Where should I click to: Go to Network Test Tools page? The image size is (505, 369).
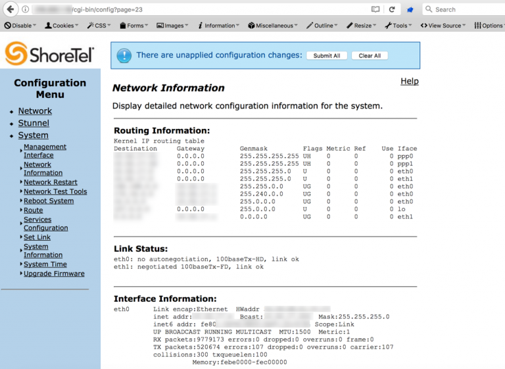55,191
